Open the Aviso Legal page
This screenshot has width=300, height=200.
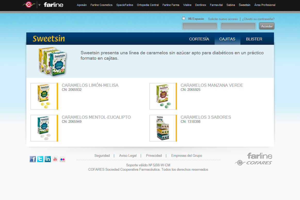click(x=128, y=155)
